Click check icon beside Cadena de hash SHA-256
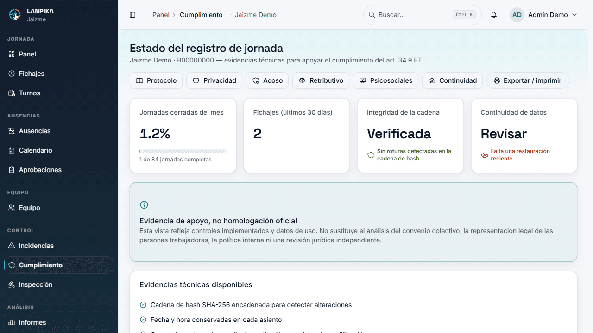Screen dimensions: 593x333 143,305
